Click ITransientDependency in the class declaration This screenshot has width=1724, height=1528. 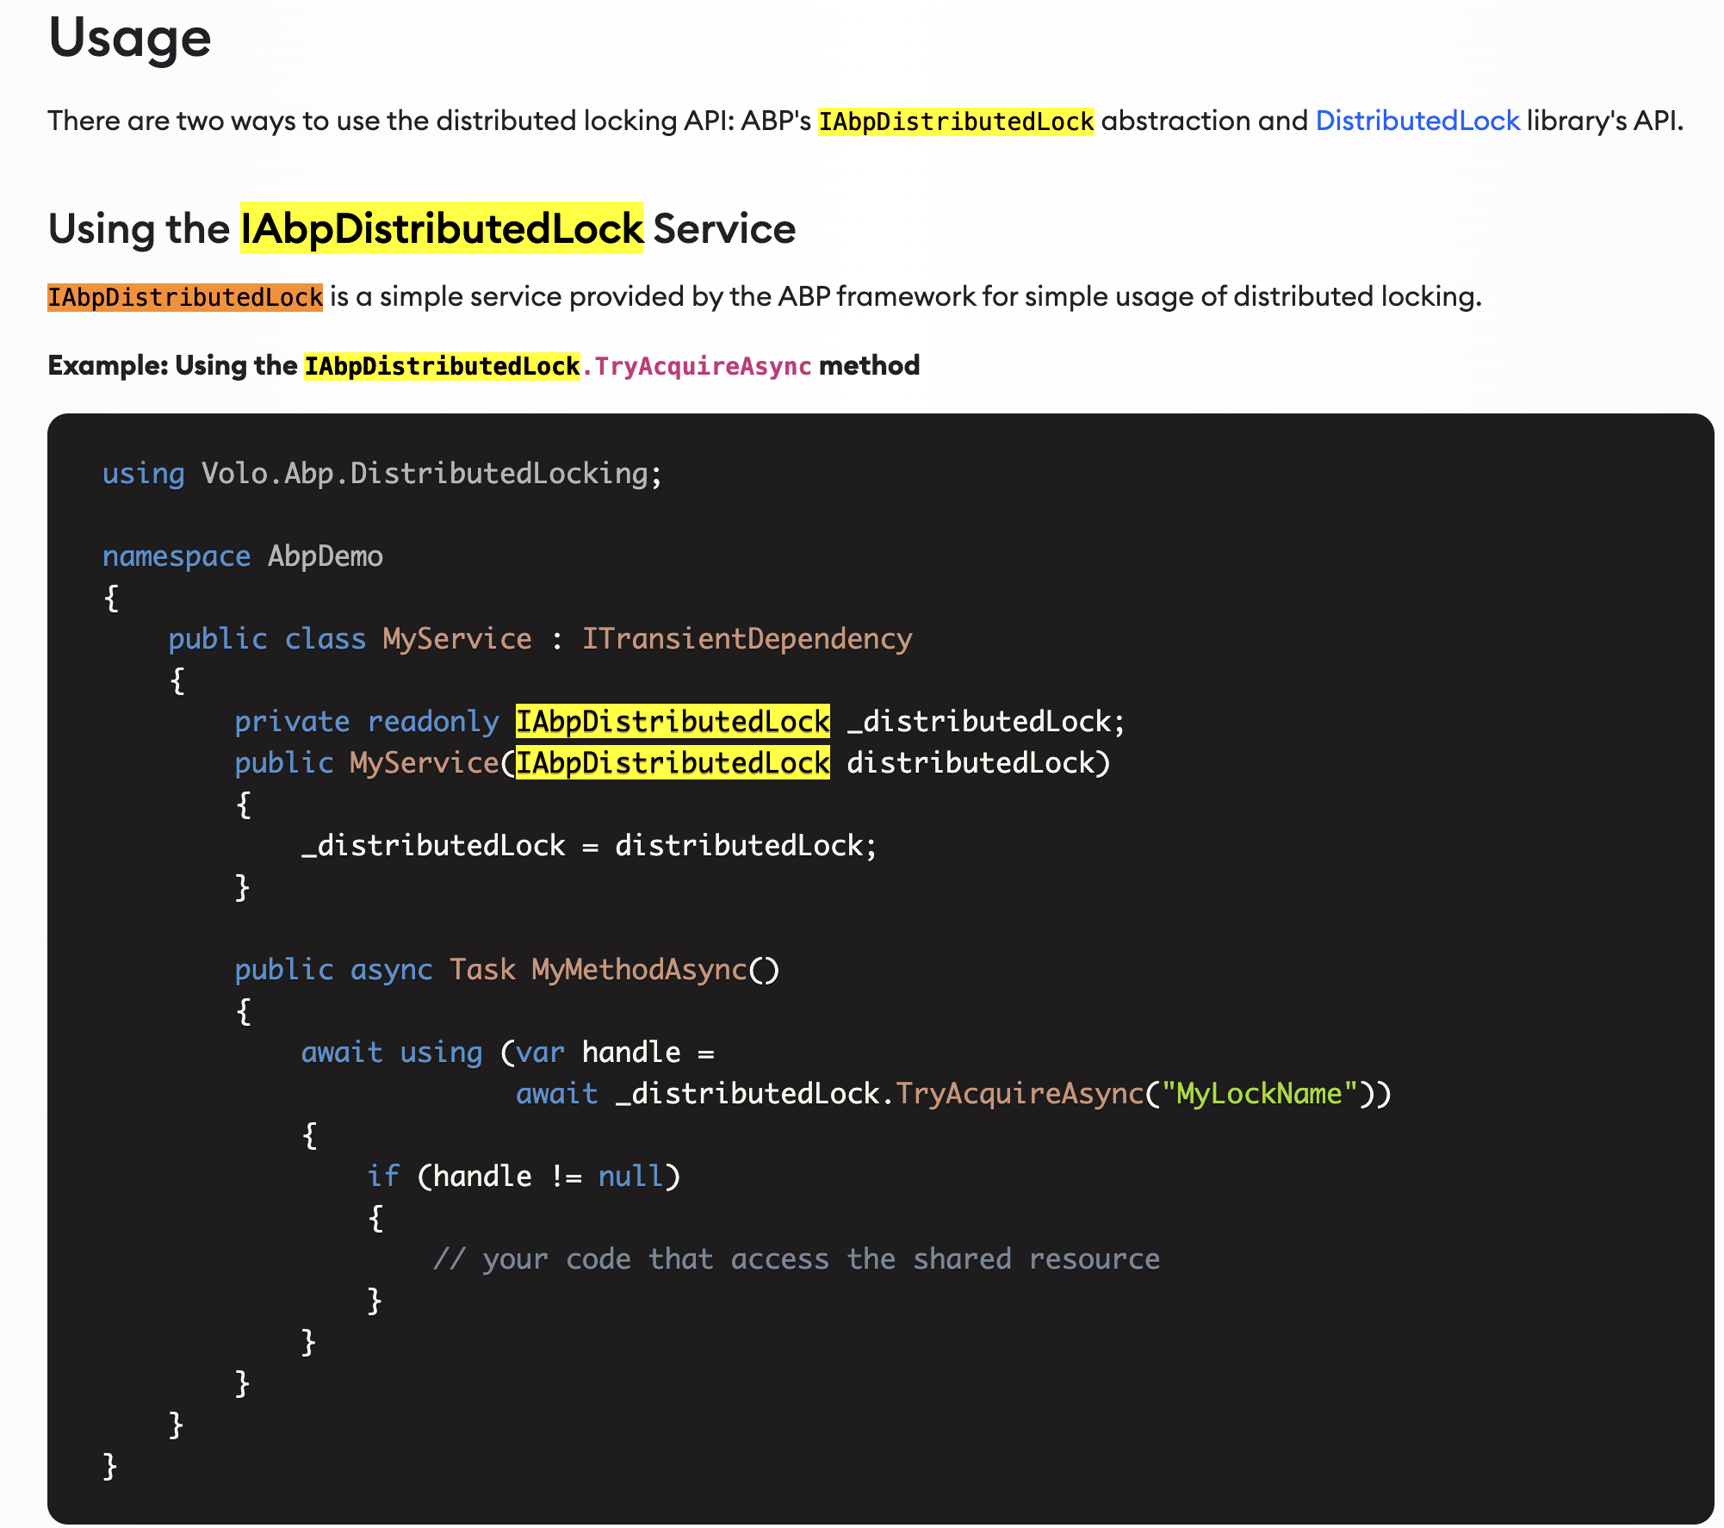pyautogui.click(x=747, y=638)
